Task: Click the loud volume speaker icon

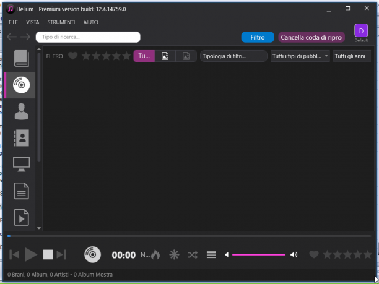Action: (x=294, y=255)
